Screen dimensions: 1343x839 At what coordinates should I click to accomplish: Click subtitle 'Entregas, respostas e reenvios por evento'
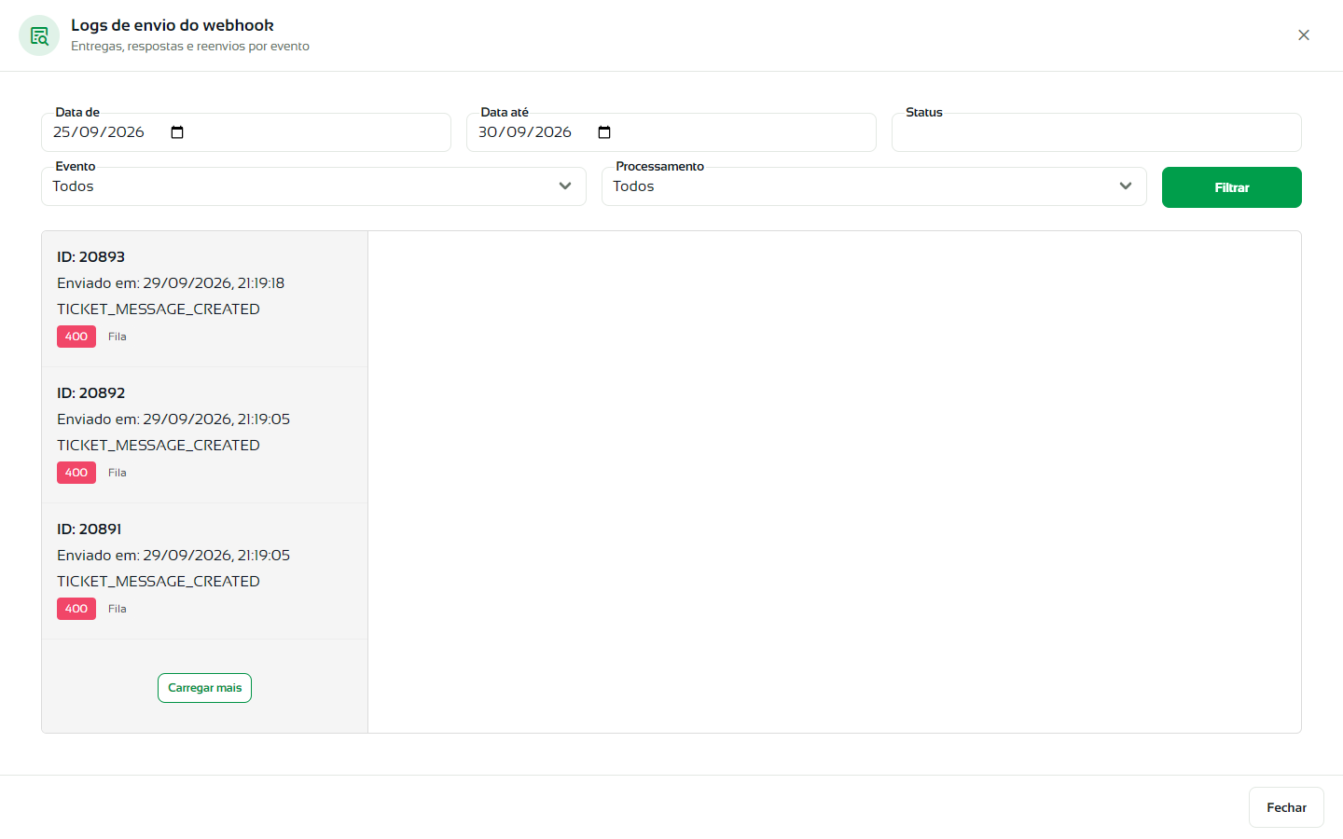coord(190,46)
